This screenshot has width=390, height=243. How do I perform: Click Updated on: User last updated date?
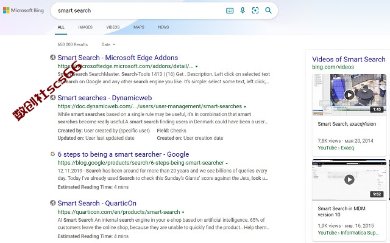(x=96, y=138)
